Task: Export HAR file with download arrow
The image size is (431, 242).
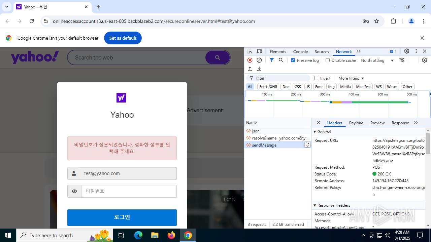Action: 259,69
